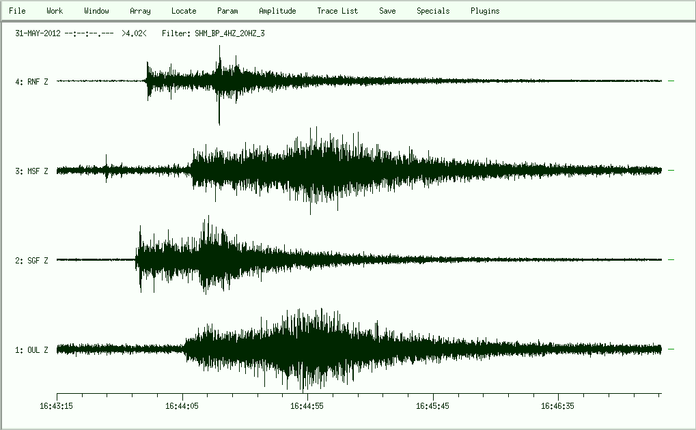Open the File menu
696x430 pixels.
[x=17, y=11]
